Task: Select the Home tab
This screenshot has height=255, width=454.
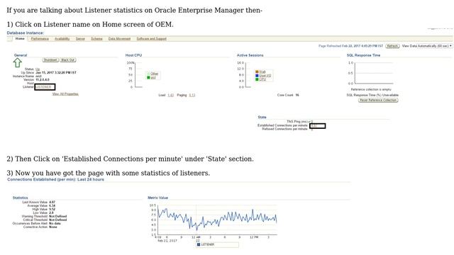Action: tap(20, 38)
